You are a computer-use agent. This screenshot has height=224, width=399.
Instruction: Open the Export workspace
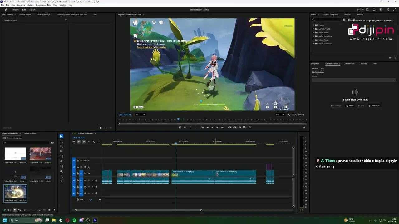[x=32, y=10]
